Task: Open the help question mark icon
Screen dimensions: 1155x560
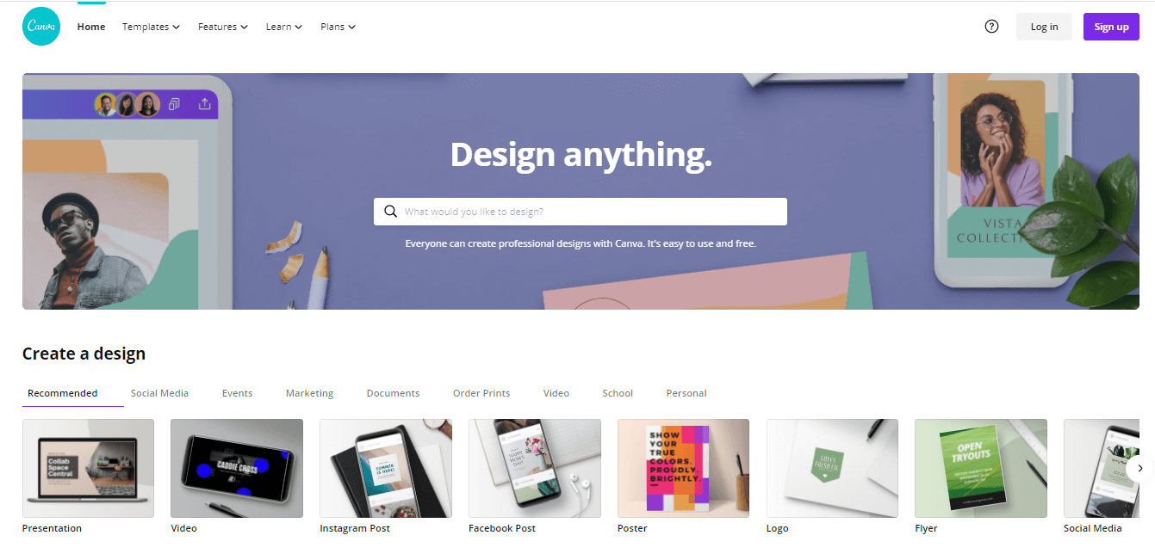Action: point(991,27)
